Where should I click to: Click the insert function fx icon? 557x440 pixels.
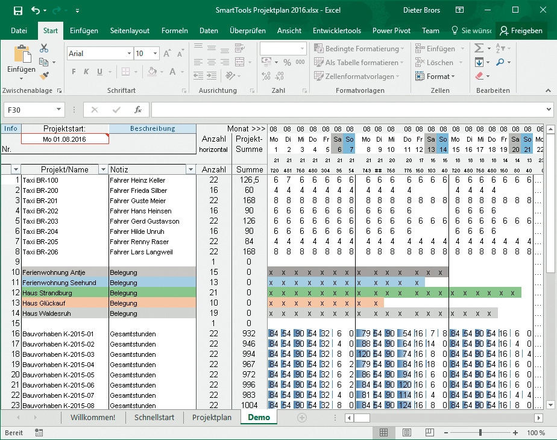click(x=138, y=110)
